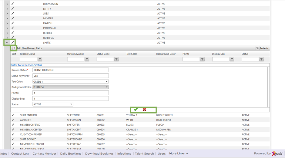Click the Status Code filter text box
The height and width of the screenshot is (158, 285).
[x=106, y=59]
